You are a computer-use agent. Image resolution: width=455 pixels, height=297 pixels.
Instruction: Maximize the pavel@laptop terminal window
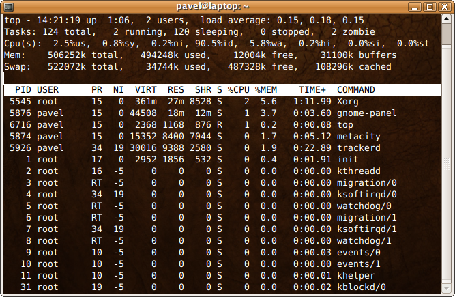[x=430, y=7]
